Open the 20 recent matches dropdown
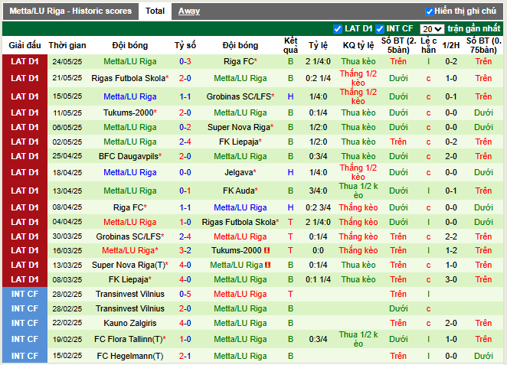This screenshot has height=365, width=507. [432, 29]
